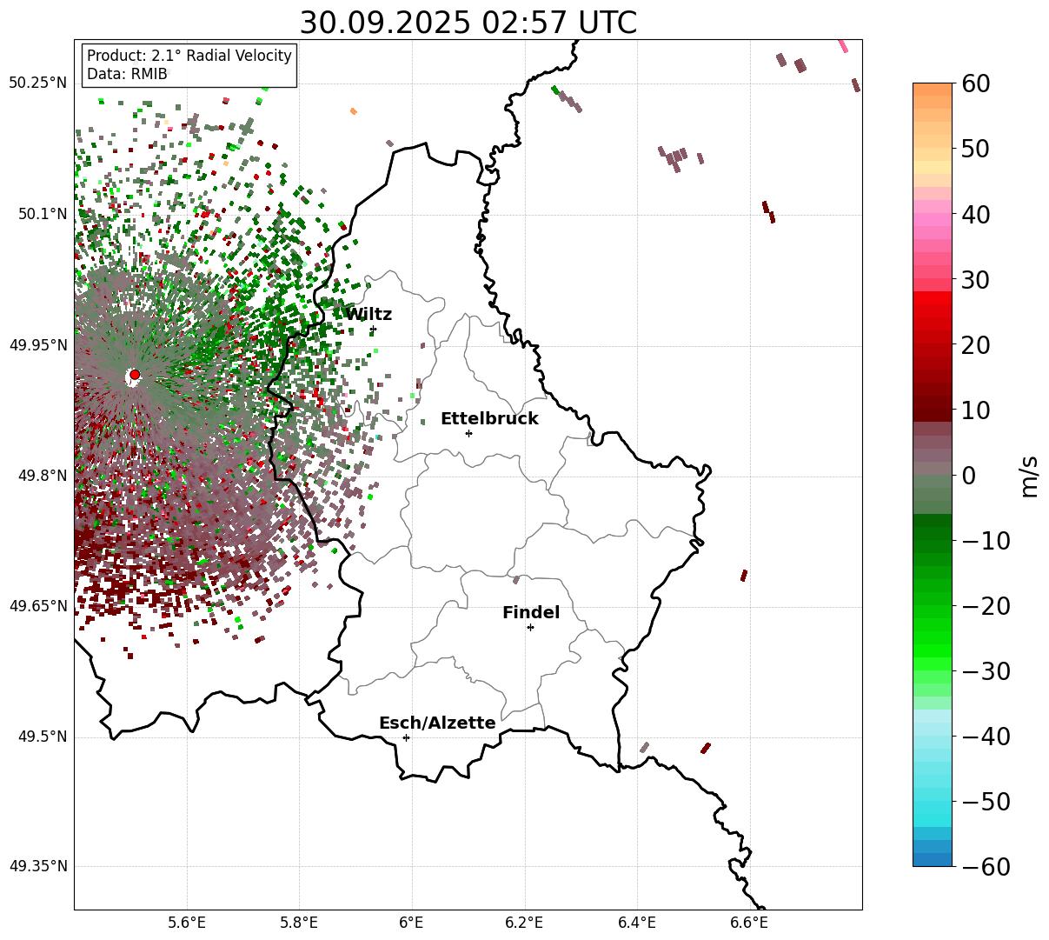Click the 6.4°E longitude label

click(x=637, y=923)
